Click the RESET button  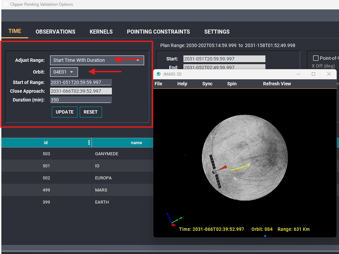tap(91, 112)
